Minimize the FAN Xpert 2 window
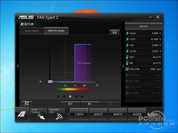This screenshot has height=133, width=178. (150, 17)
